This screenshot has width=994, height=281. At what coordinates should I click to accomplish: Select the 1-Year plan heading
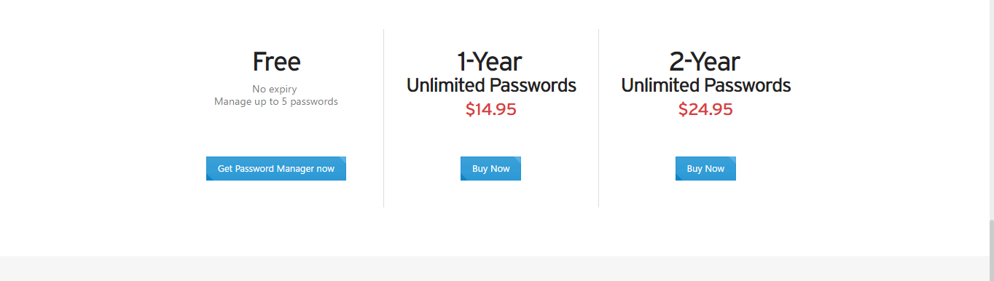pos(490,62)
